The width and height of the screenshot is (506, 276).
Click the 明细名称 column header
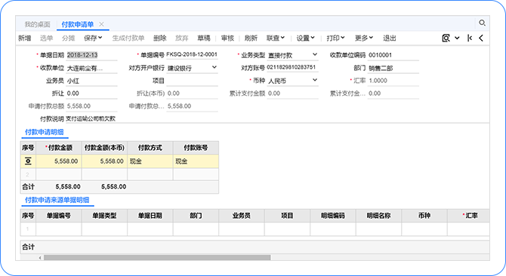[x=378, y=216]
